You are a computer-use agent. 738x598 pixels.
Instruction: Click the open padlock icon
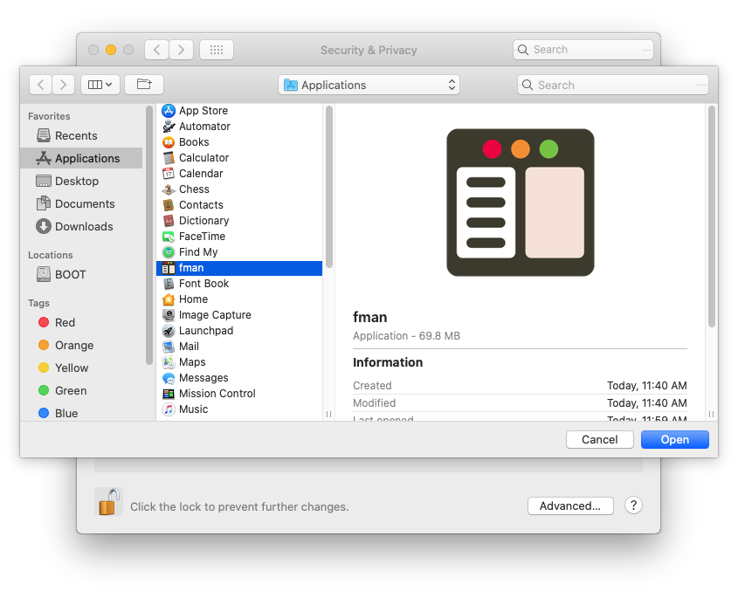click(x=108, y=502)
